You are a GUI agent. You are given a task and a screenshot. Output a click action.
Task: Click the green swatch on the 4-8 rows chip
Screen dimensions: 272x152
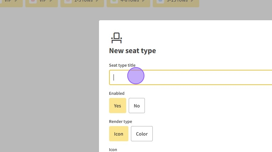[x=114, y=1]
